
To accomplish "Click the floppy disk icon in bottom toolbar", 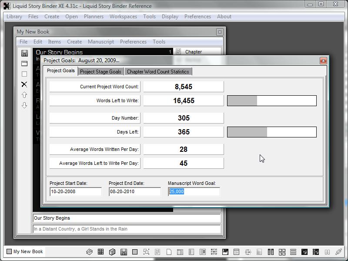I will [124, 252].
